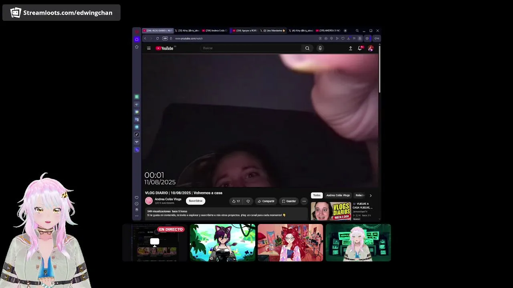Switch to the Andrea Colás browser tab
Viewport: 513px width, 288px height.
pyautogui.click(x=215, y=30)
